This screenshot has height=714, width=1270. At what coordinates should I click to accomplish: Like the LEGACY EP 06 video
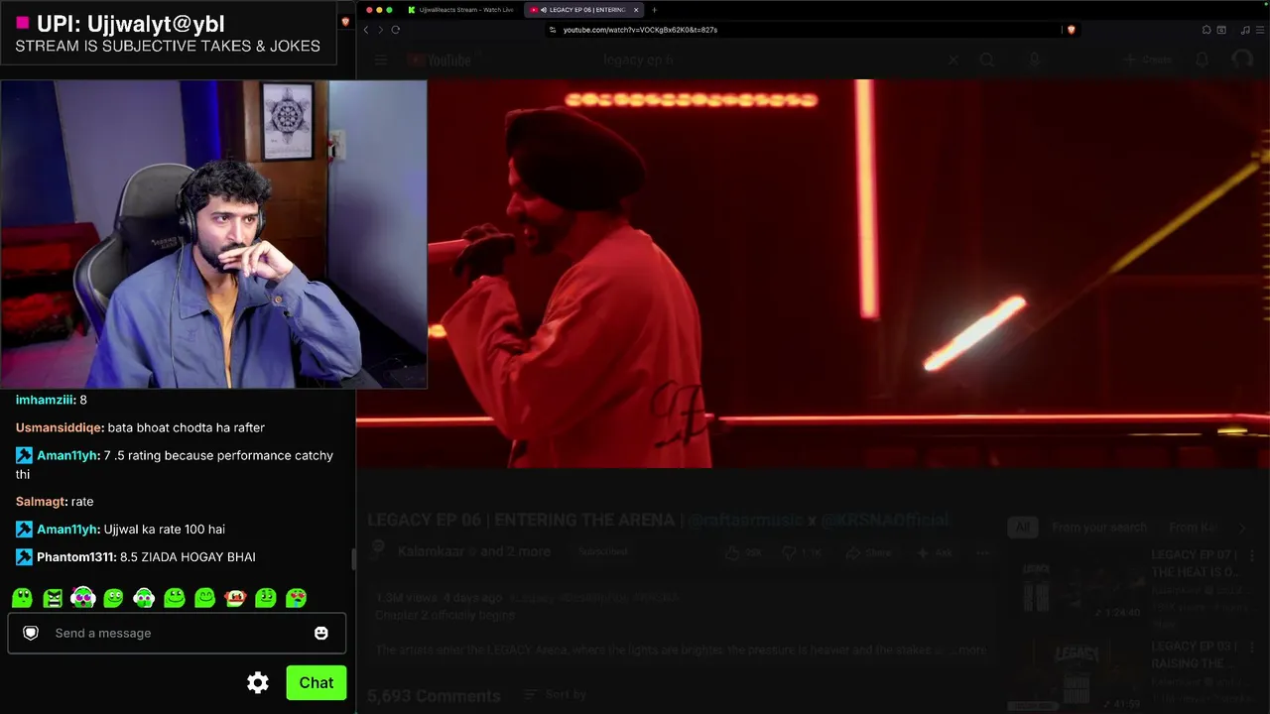click(x=744, y=552)
